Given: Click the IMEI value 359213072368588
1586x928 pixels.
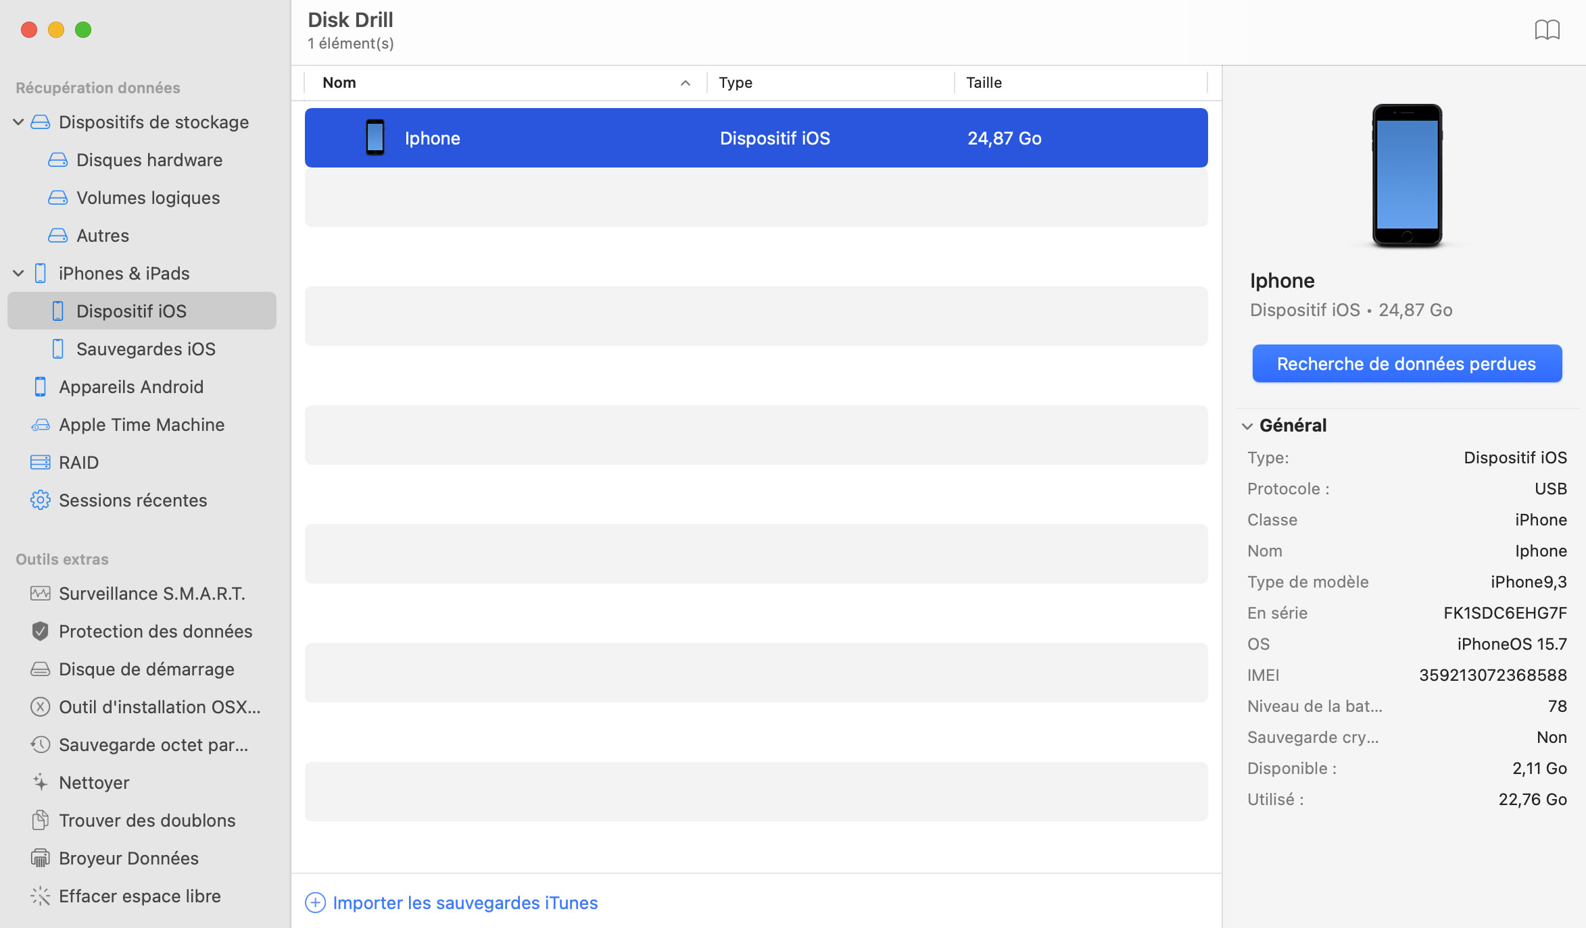Looking at the screenshot, I should tap(1493, 675).
